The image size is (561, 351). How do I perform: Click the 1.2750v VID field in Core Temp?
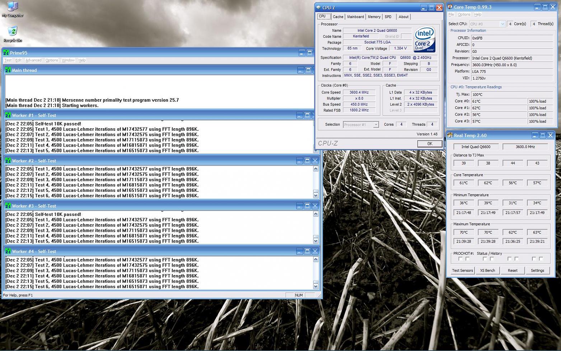[x=512, y=78]
